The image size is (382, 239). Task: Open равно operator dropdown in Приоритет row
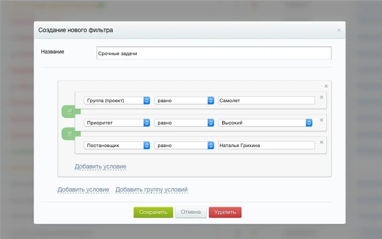pos(184,123)
